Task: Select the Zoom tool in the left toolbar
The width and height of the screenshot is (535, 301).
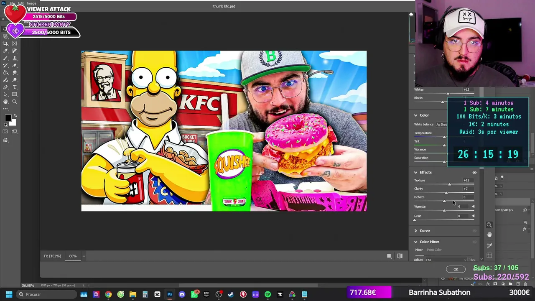Action: (x=15, y=102)
